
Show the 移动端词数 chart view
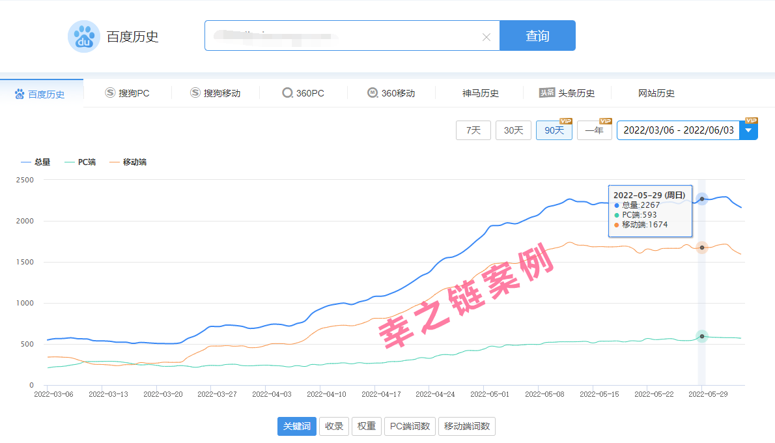point(466,426)
